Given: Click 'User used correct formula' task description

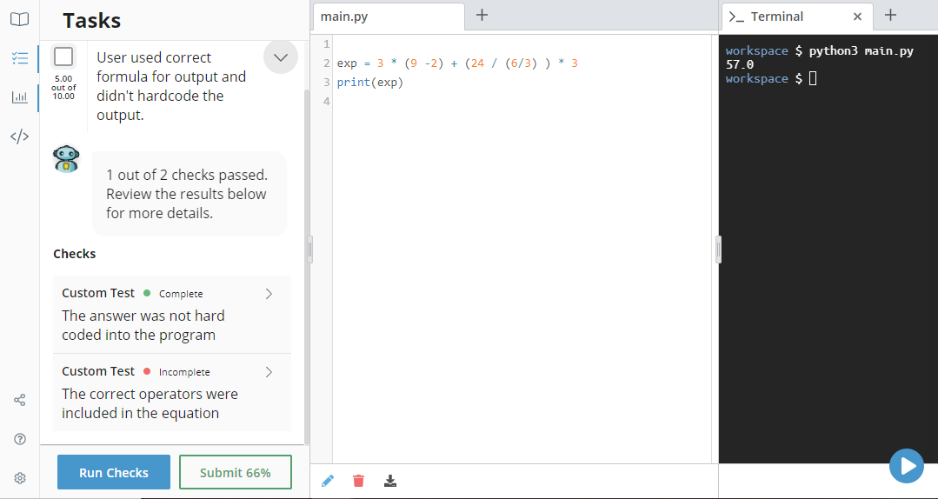Looking at the screenshot, I should tap(171, 86).
